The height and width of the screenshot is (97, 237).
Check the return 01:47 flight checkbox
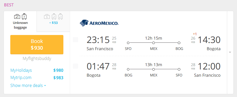point(75,66)
